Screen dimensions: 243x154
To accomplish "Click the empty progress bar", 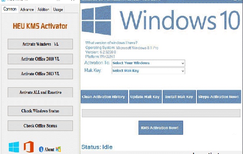I will [161, 113].
